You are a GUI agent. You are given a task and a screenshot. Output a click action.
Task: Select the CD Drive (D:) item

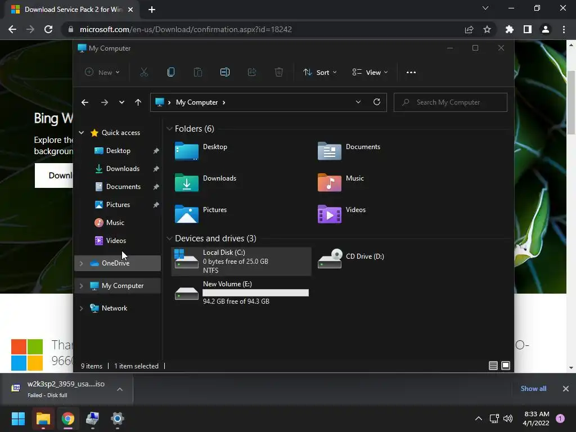tap(351, 259)
